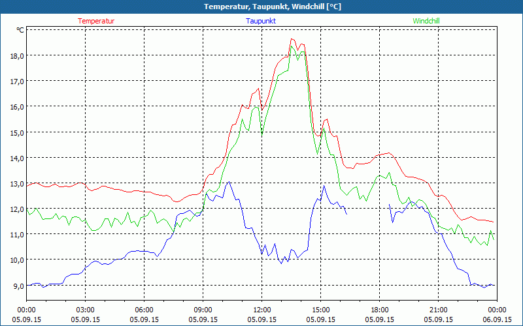Click the '12:00' time axis label

pyautogui.click(x=262, y=310)
